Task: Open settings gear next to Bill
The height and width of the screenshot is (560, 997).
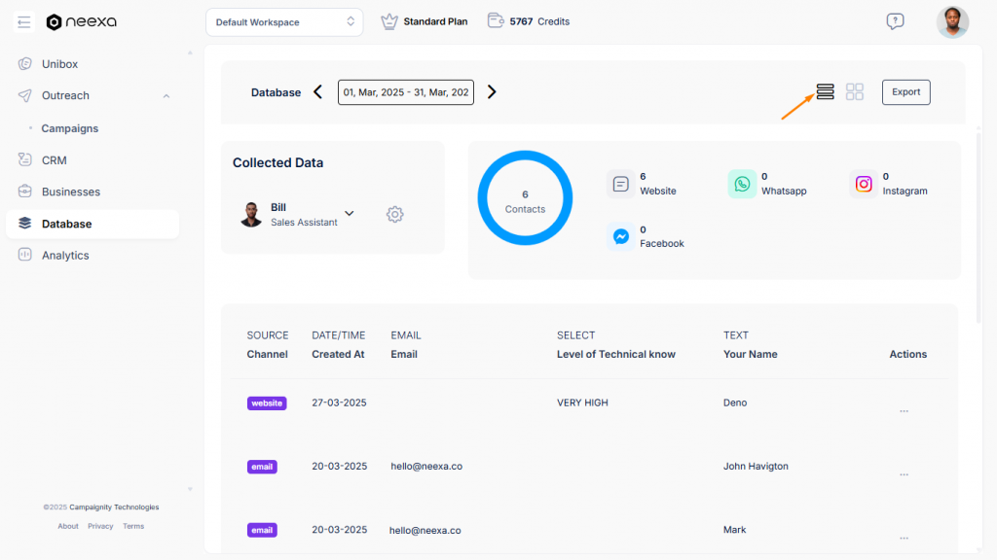Action: [394, 214]
